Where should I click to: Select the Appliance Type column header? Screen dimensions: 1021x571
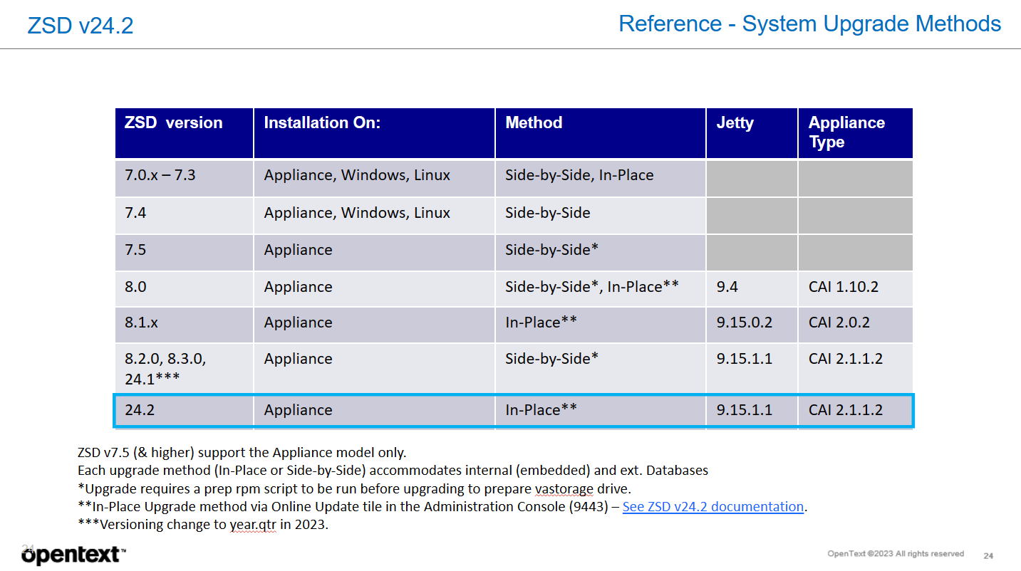pyautogui.click(x=846, y=133)
